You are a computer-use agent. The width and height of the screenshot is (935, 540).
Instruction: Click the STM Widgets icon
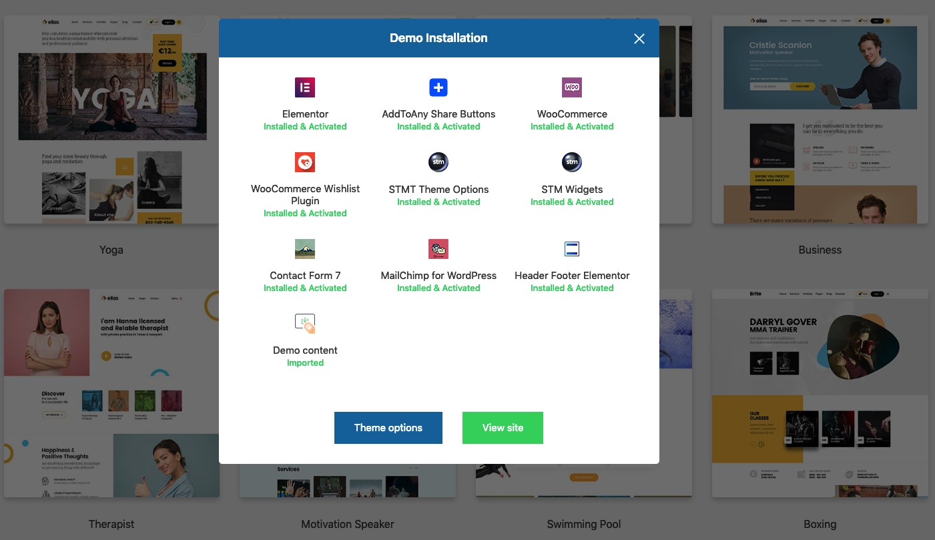click(x=572, y=162)
